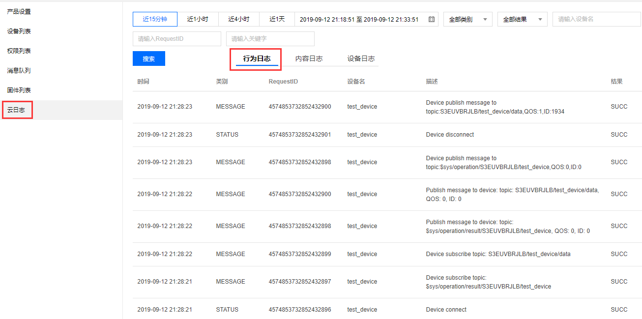Focus the 请输入设备名 input field

click(597, 19)
